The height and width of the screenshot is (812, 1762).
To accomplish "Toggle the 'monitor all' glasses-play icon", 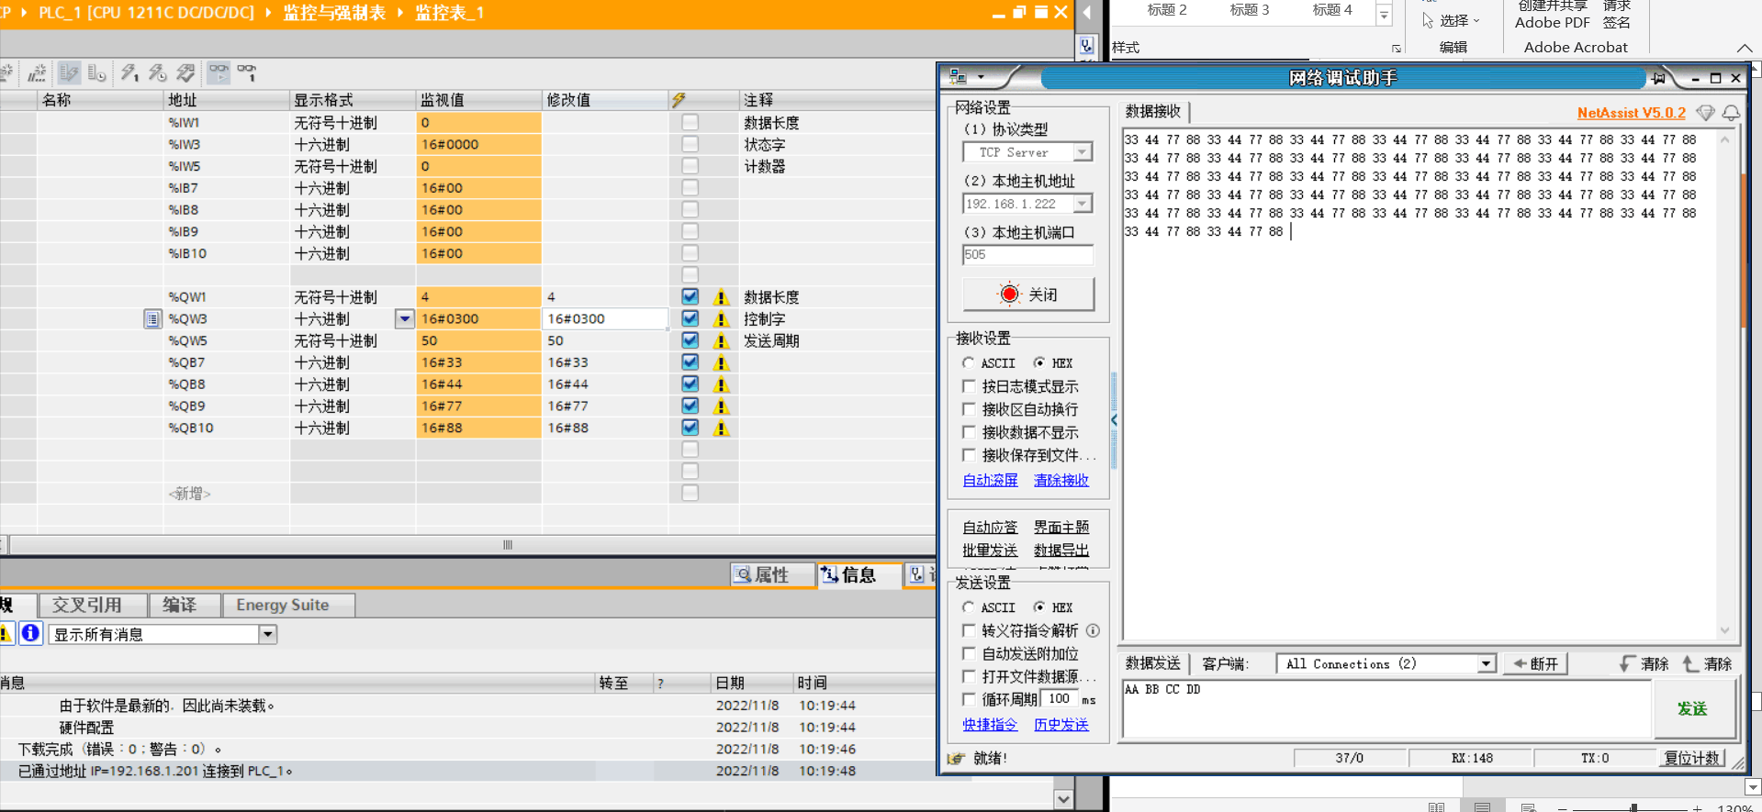I will pos(219,72).
